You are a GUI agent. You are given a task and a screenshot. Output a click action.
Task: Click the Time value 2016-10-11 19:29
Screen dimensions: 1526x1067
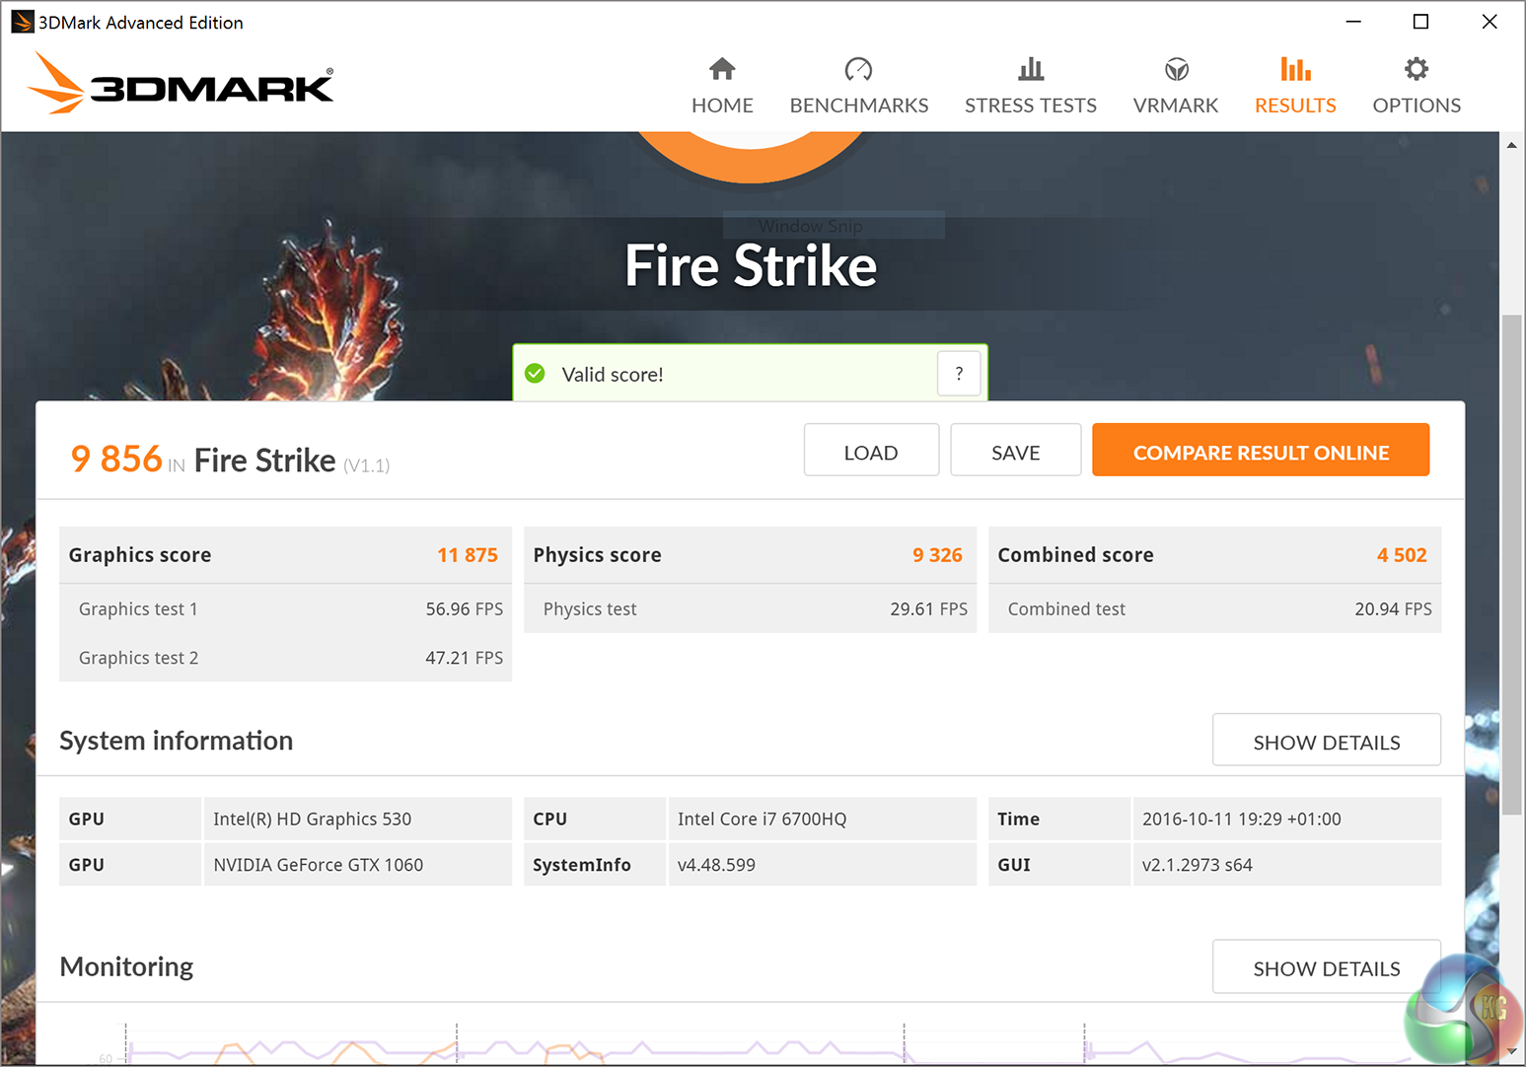coord(1242,819)
